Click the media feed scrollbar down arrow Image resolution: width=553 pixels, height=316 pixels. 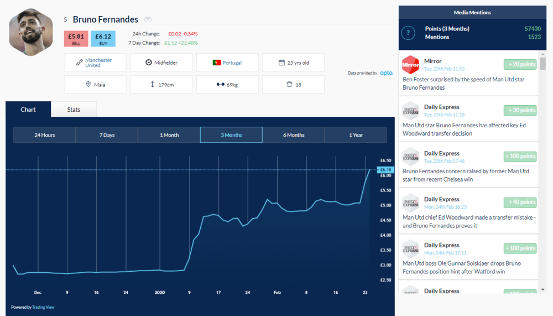coord(543,289)
